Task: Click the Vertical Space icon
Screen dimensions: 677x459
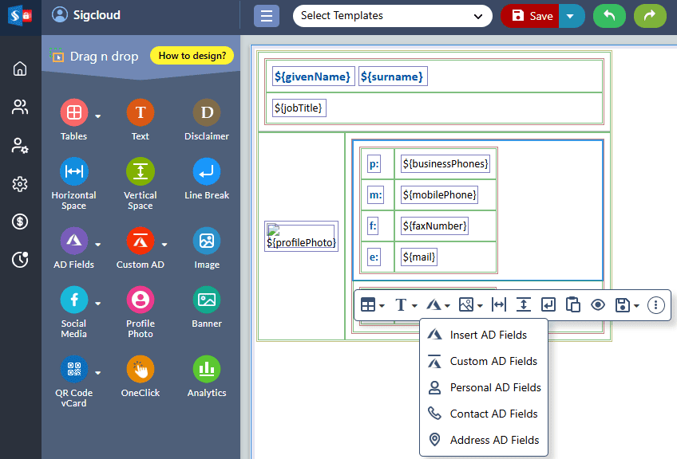Action: [141, 172]
